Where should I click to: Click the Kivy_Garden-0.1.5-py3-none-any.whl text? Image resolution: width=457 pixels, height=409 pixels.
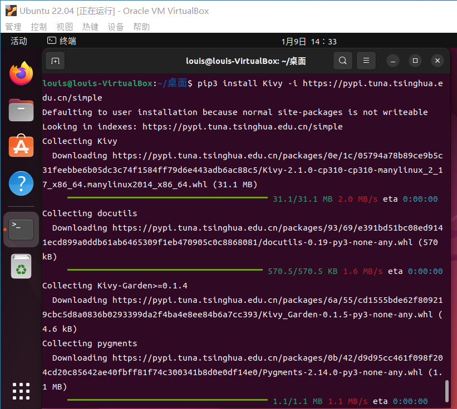[x=347, y=315]
